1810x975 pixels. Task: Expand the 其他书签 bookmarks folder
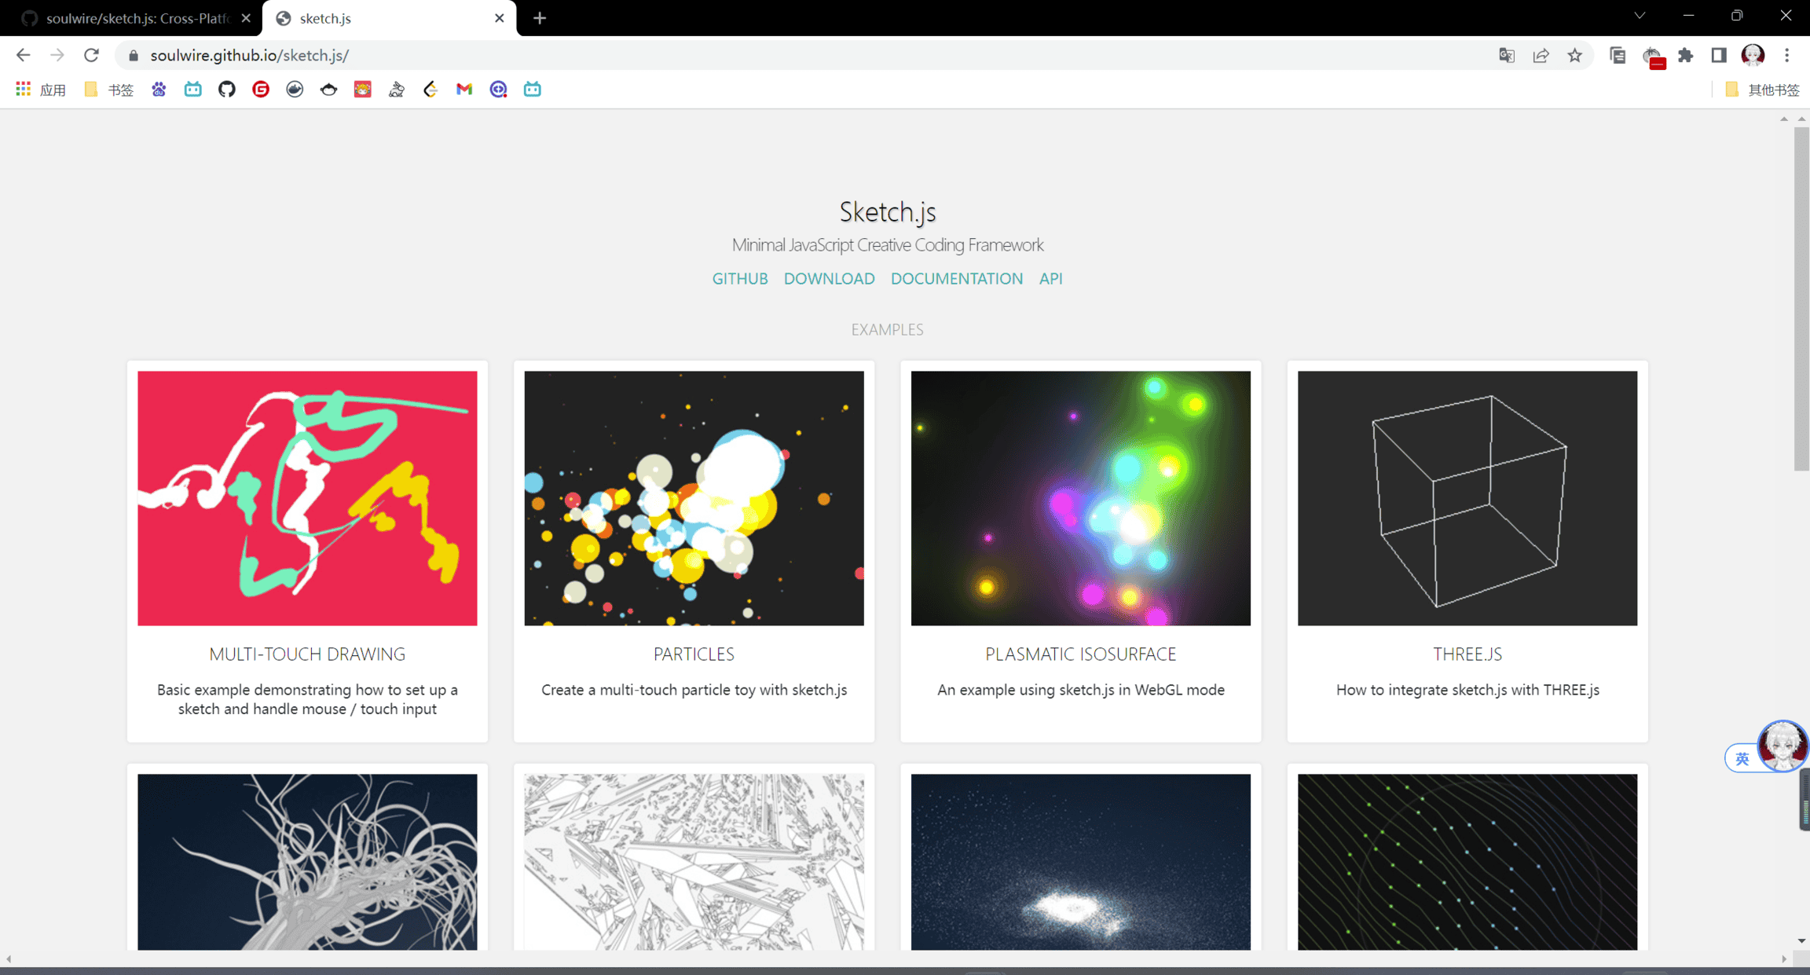[x=1764, y=90]
